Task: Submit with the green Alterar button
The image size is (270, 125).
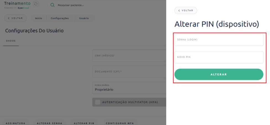Action: (x=219, y=74)
